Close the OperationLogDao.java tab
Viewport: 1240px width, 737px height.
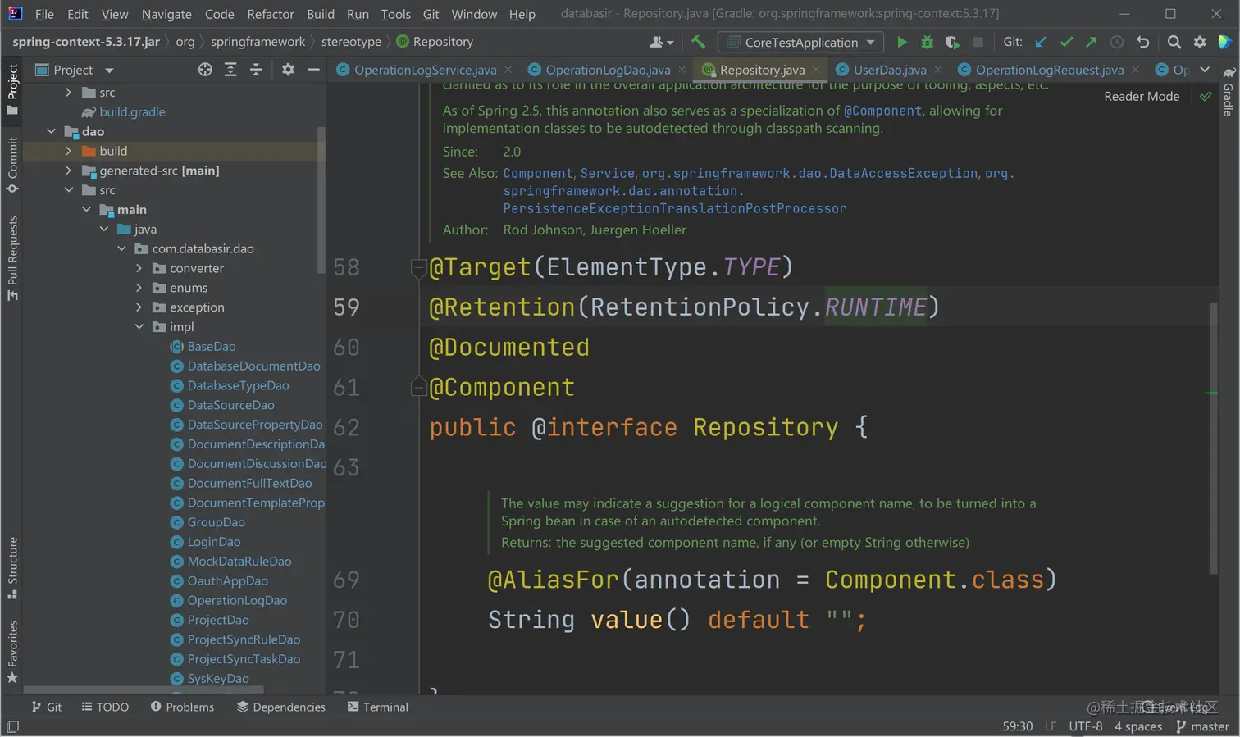point(682,70)
